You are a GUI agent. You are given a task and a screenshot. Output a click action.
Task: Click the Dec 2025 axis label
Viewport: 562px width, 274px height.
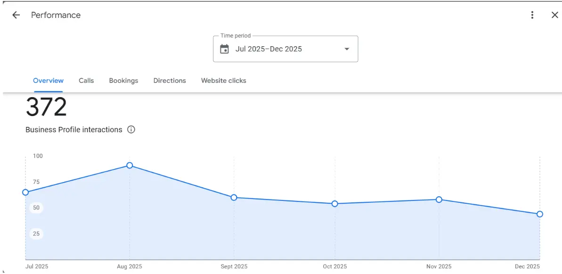coord(527,266)
